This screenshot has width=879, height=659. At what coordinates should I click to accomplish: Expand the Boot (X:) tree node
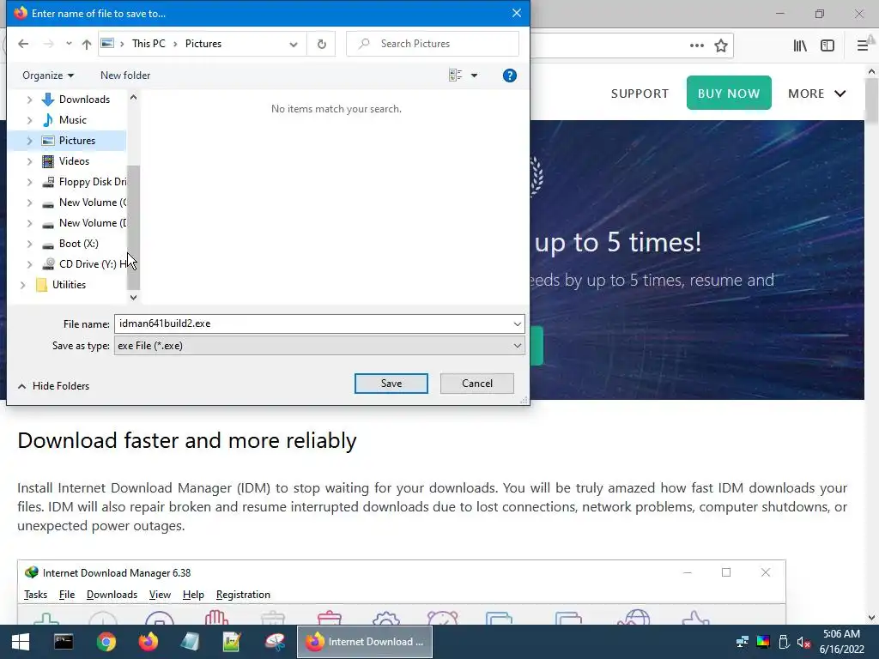30,244
